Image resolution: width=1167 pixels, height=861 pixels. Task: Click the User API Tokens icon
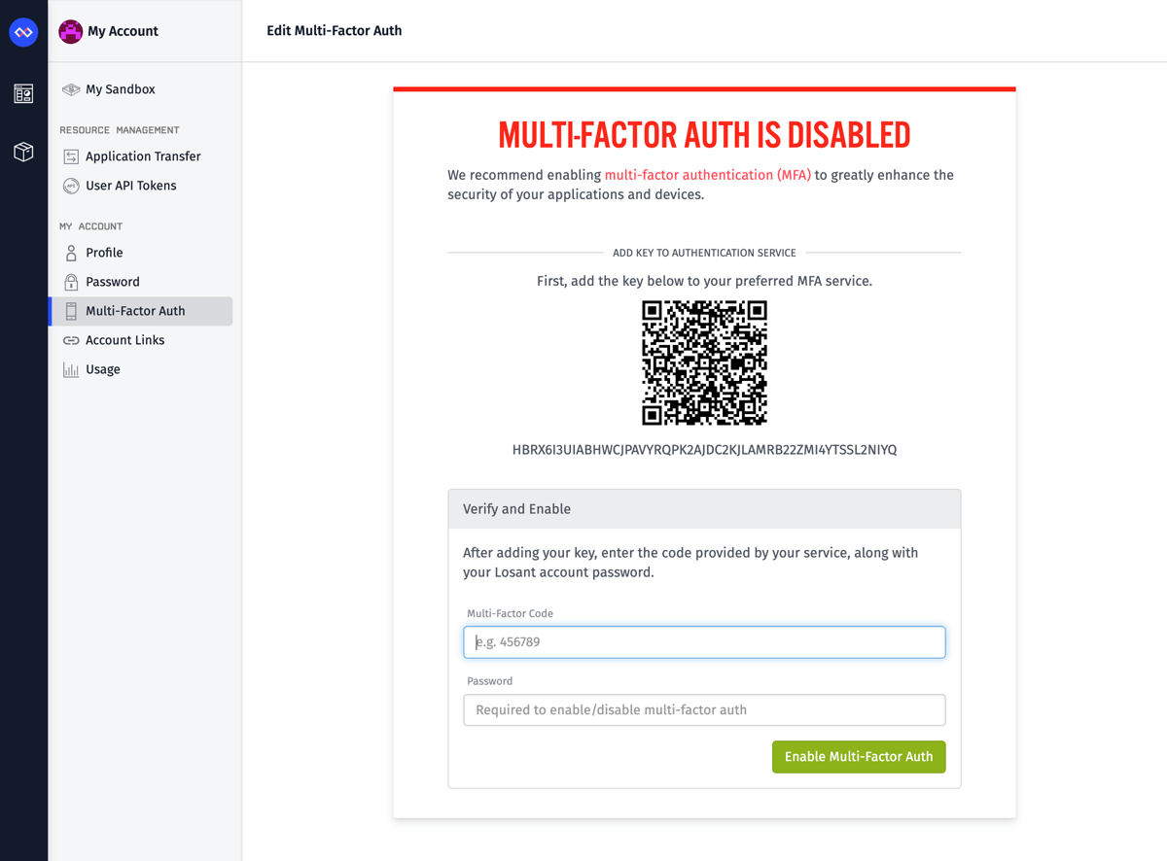[71, 186]
